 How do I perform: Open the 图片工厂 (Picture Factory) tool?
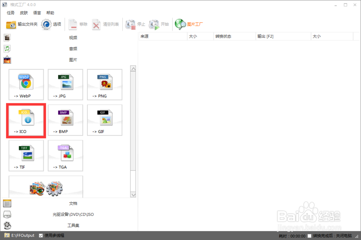coord(189,24)
